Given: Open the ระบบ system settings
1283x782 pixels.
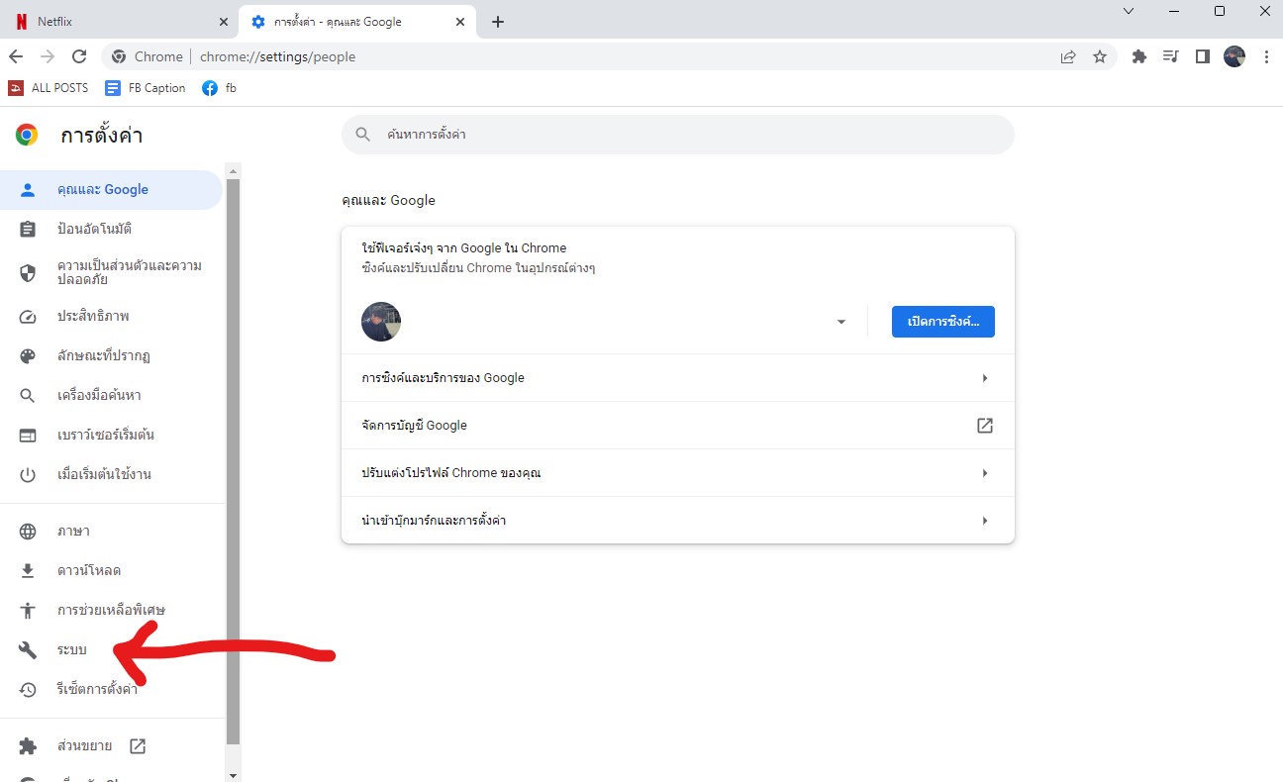Looking at the screenshot, I should click(72, 650).
